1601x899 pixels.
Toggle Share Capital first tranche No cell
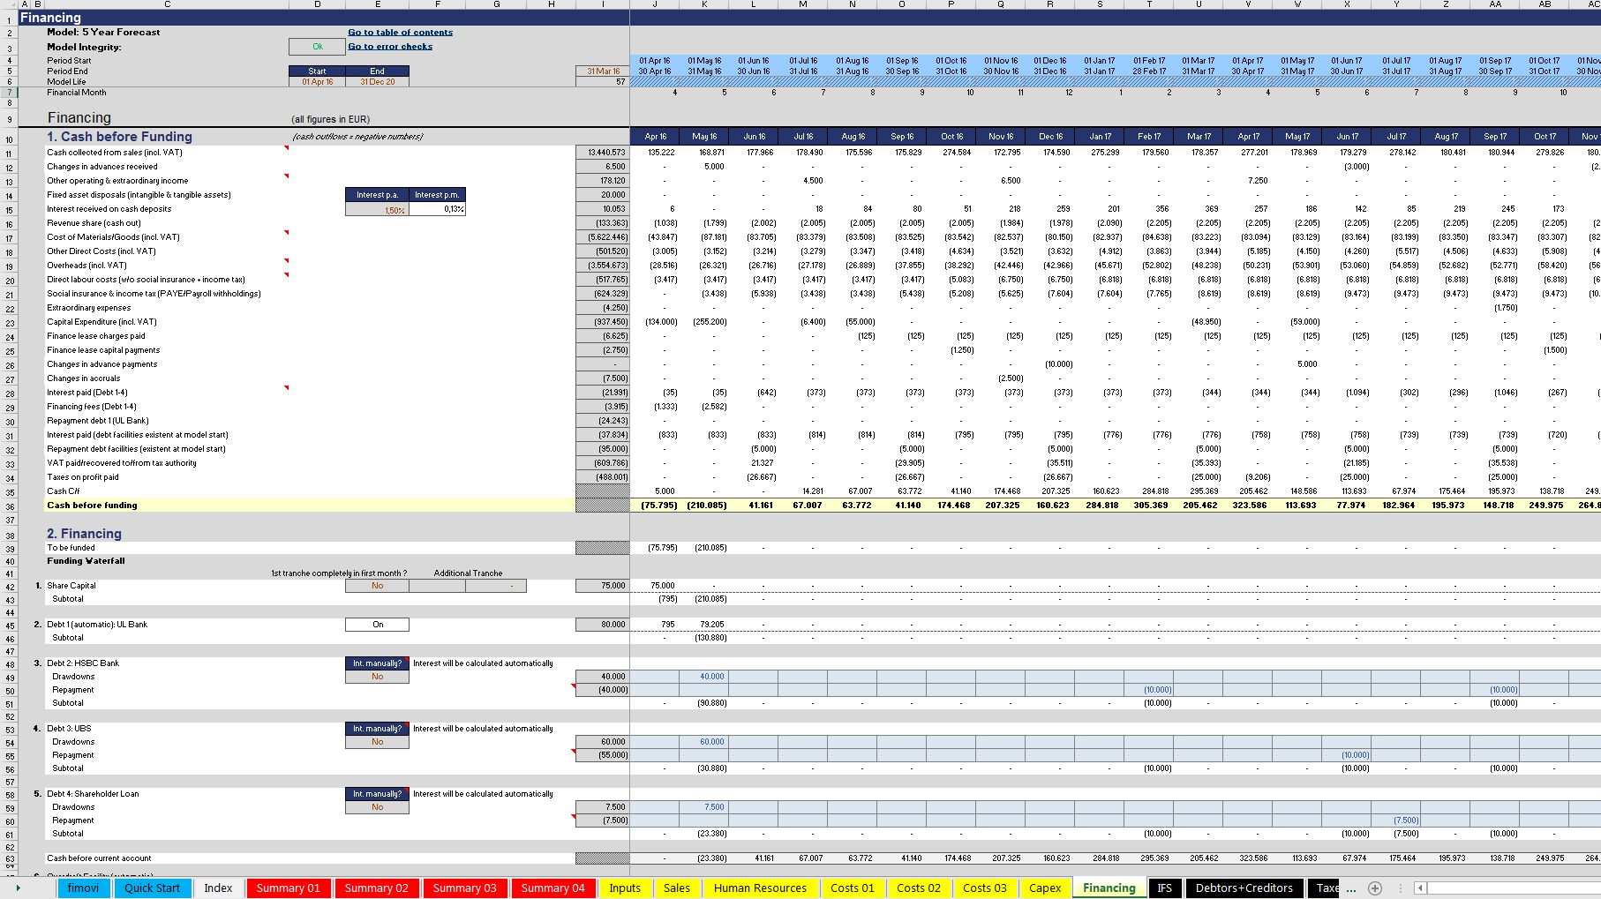(377, 586)
